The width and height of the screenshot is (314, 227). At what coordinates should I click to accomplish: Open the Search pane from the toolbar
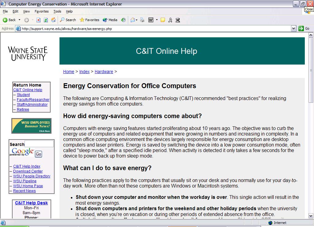pyautogui.click(x=68, y=20)
